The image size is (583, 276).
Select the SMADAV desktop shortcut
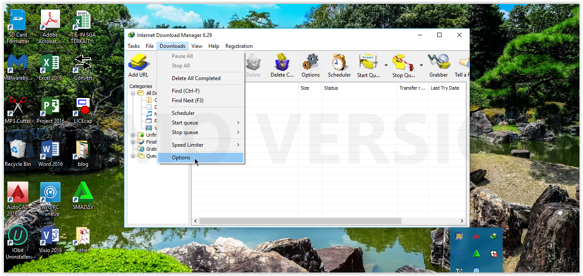pos(83,196)
